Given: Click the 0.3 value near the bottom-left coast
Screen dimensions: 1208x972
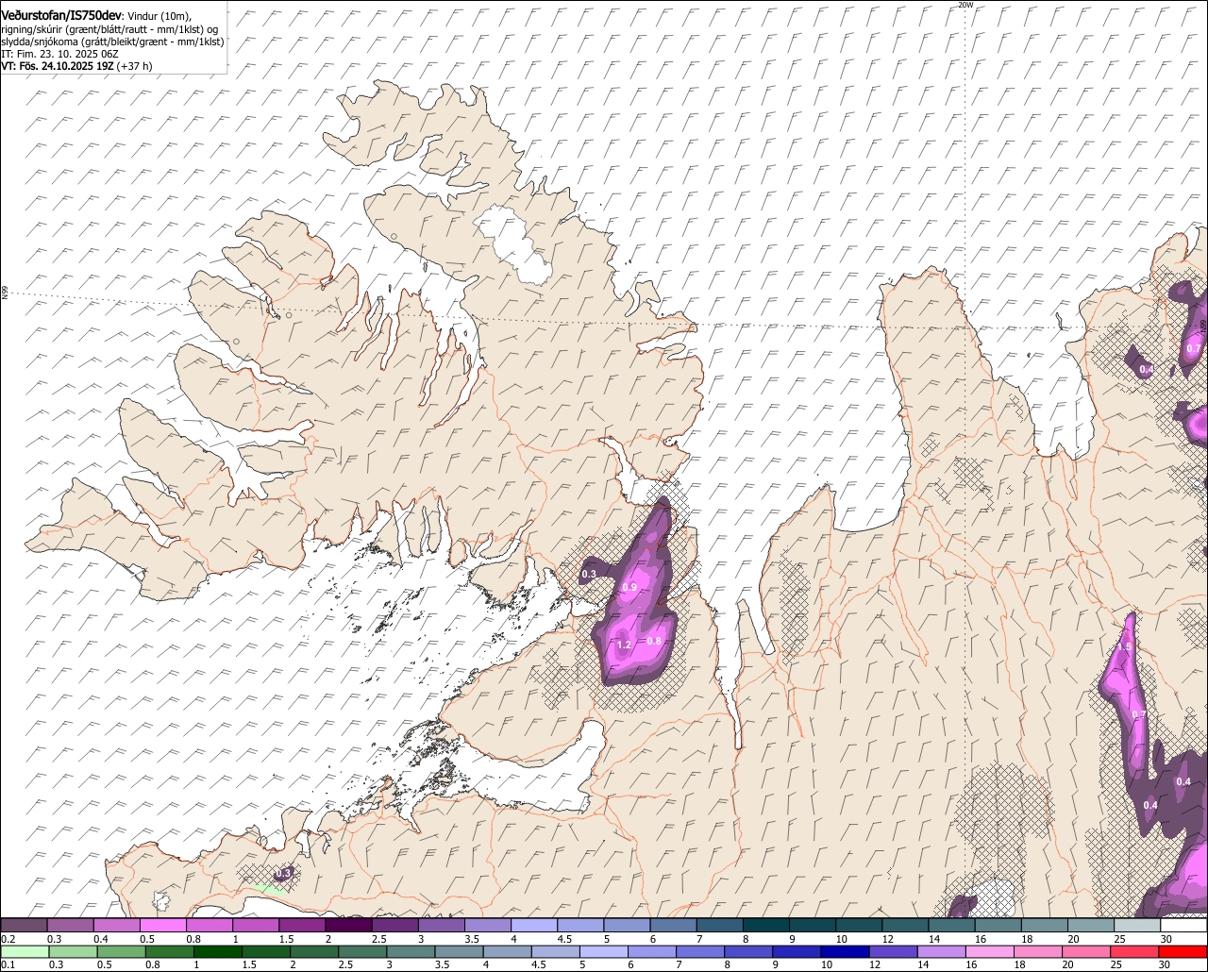Looking at the screenshot, I should [x=283, y=873].
